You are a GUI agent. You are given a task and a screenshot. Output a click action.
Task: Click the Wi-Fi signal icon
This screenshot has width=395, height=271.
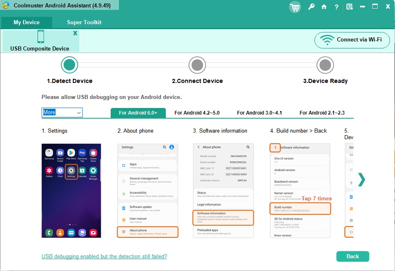tap(327, 40)
